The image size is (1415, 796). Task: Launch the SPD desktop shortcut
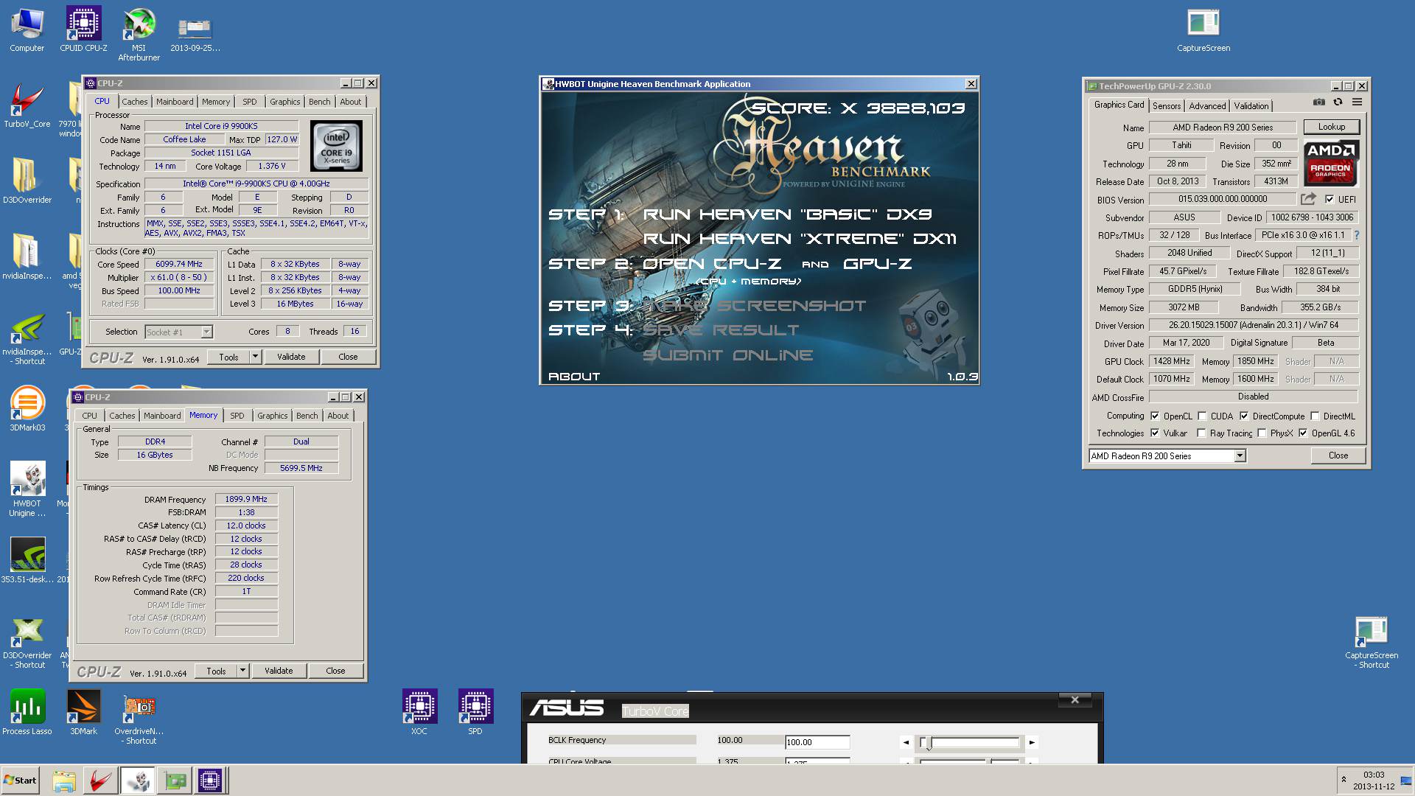pyautogui.click(x=475, y=712)
